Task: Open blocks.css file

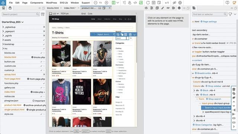Action: [x=10, y=53]
